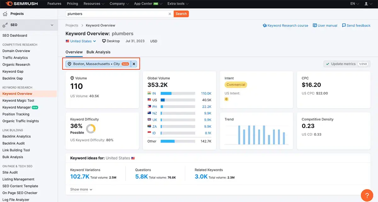Viewport: 378px width, 202px height.
Task: Click the Send feedback chat icon
Action: [343, 25]
